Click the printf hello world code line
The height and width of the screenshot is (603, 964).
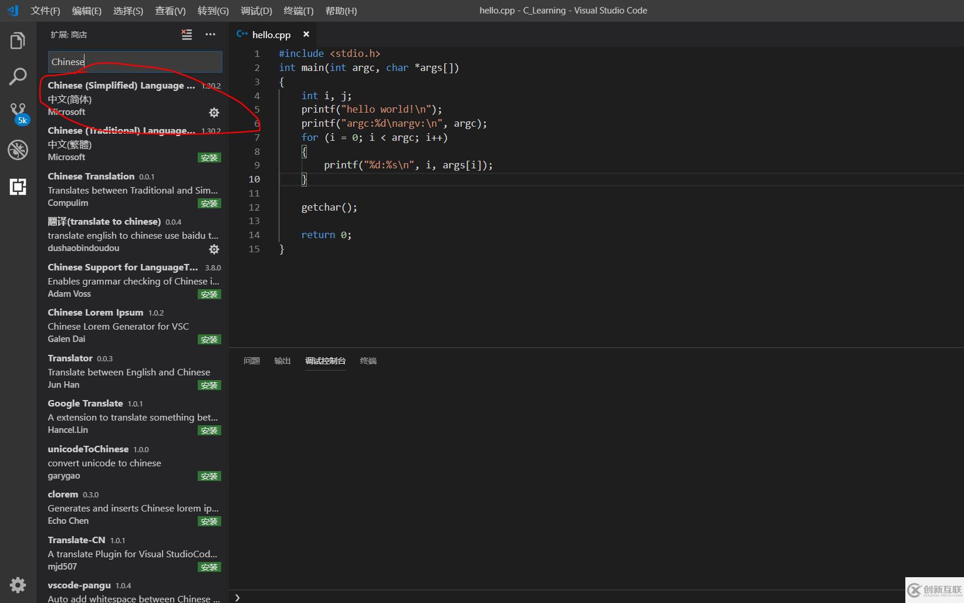point(372,109)
